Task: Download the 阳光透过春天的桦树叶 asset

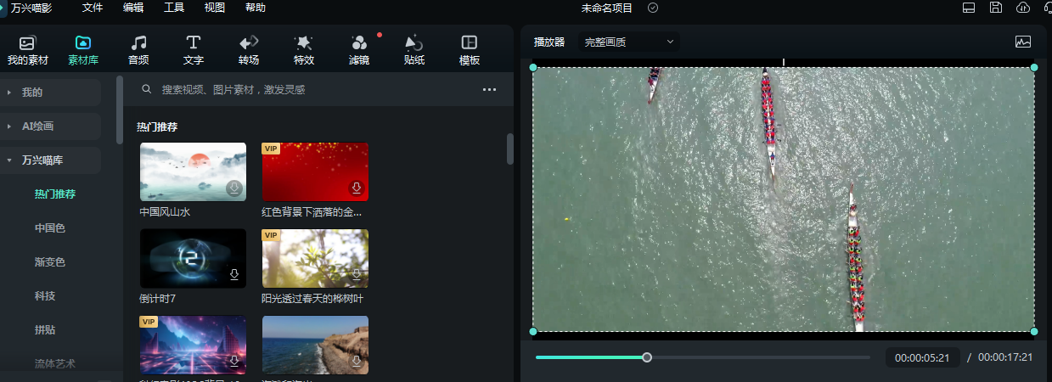Action: pyautogui.click(x=357, y=275)
